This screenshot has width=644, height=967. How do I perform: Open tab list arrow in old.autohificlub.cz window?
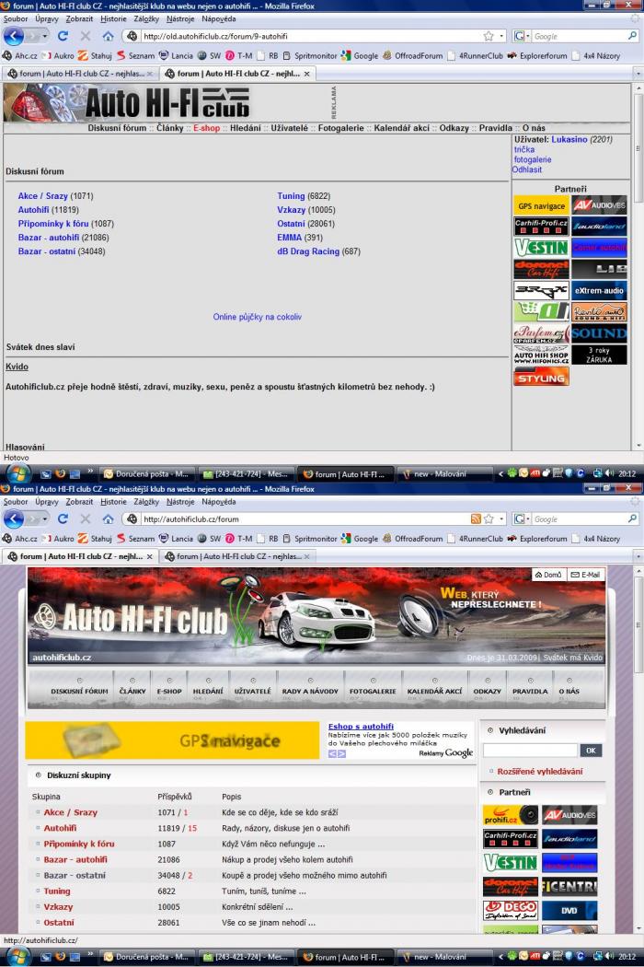click(638, 74)
